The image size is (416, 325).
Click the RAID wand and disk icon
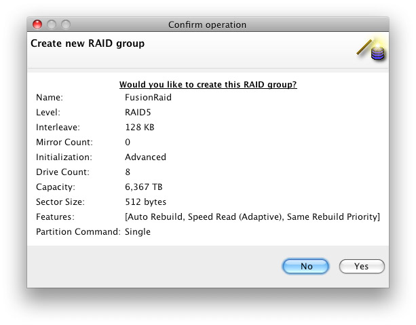coord(371,49)
